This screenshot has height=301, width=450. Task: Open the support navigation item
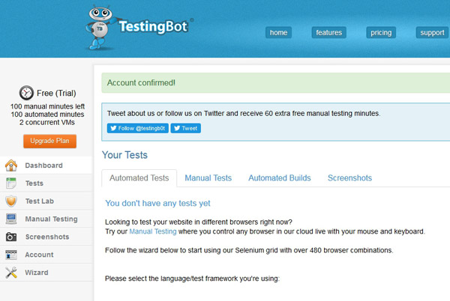click(432, 33)
